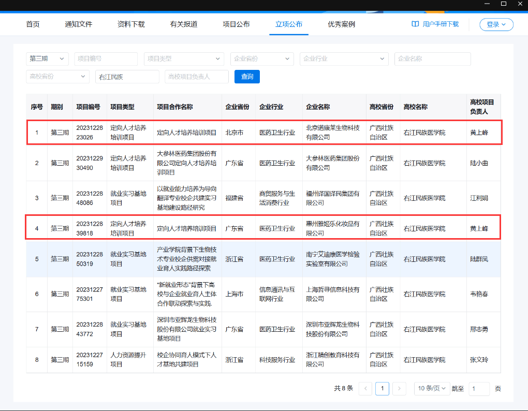Click project number 2023122848086

click(x=90, y=198)
